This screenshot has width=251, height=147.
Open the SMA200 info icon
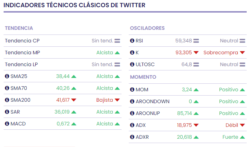7,100
